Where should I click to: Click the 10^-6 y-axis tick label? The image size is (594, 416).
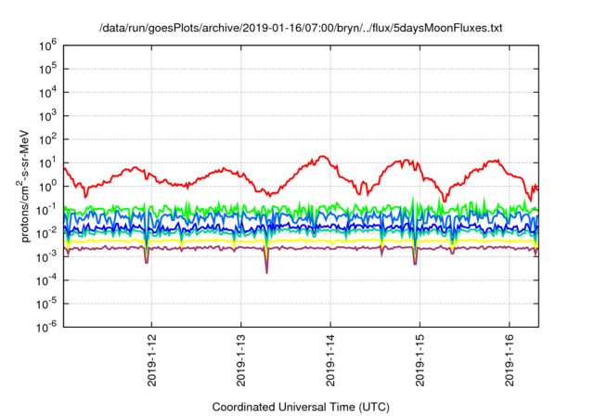(x=46, y=328)
